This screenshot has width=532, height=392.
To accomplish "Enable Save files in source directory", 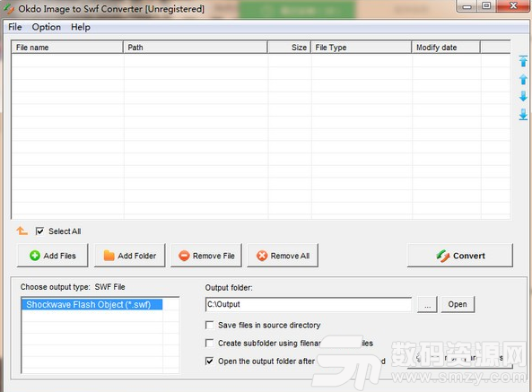I will pyautogui.click(x=210, y=326).
